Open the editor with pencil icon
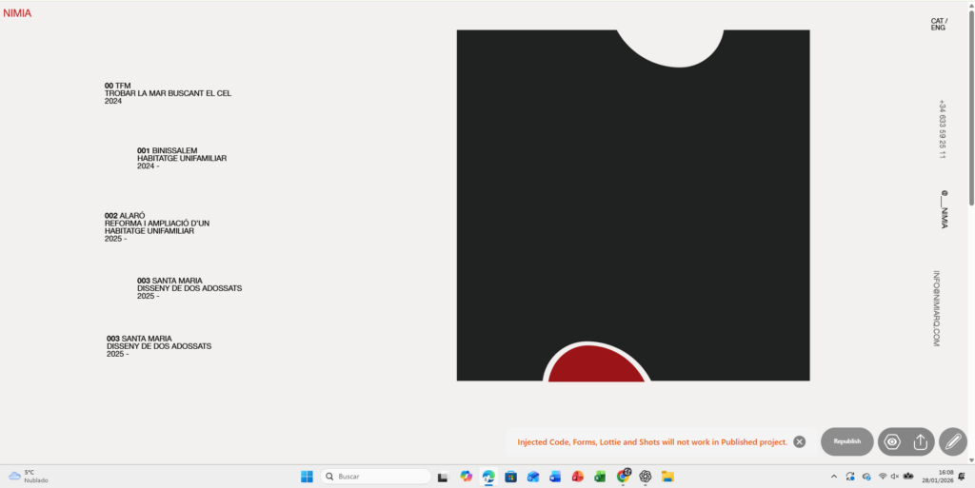 click(952, 441)
